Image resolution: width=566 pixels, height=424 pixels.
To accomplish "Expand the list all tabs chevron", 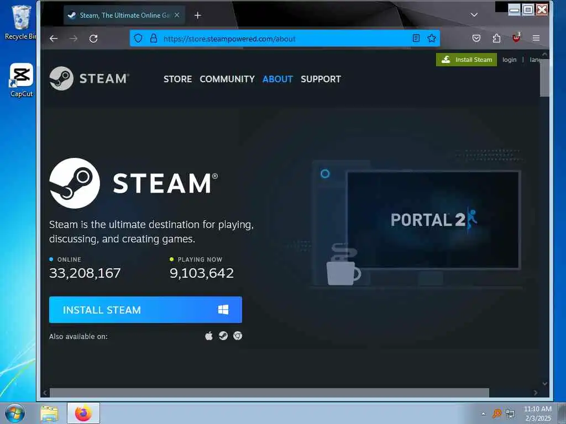I will pyautogui.click(x=474, y=15).
